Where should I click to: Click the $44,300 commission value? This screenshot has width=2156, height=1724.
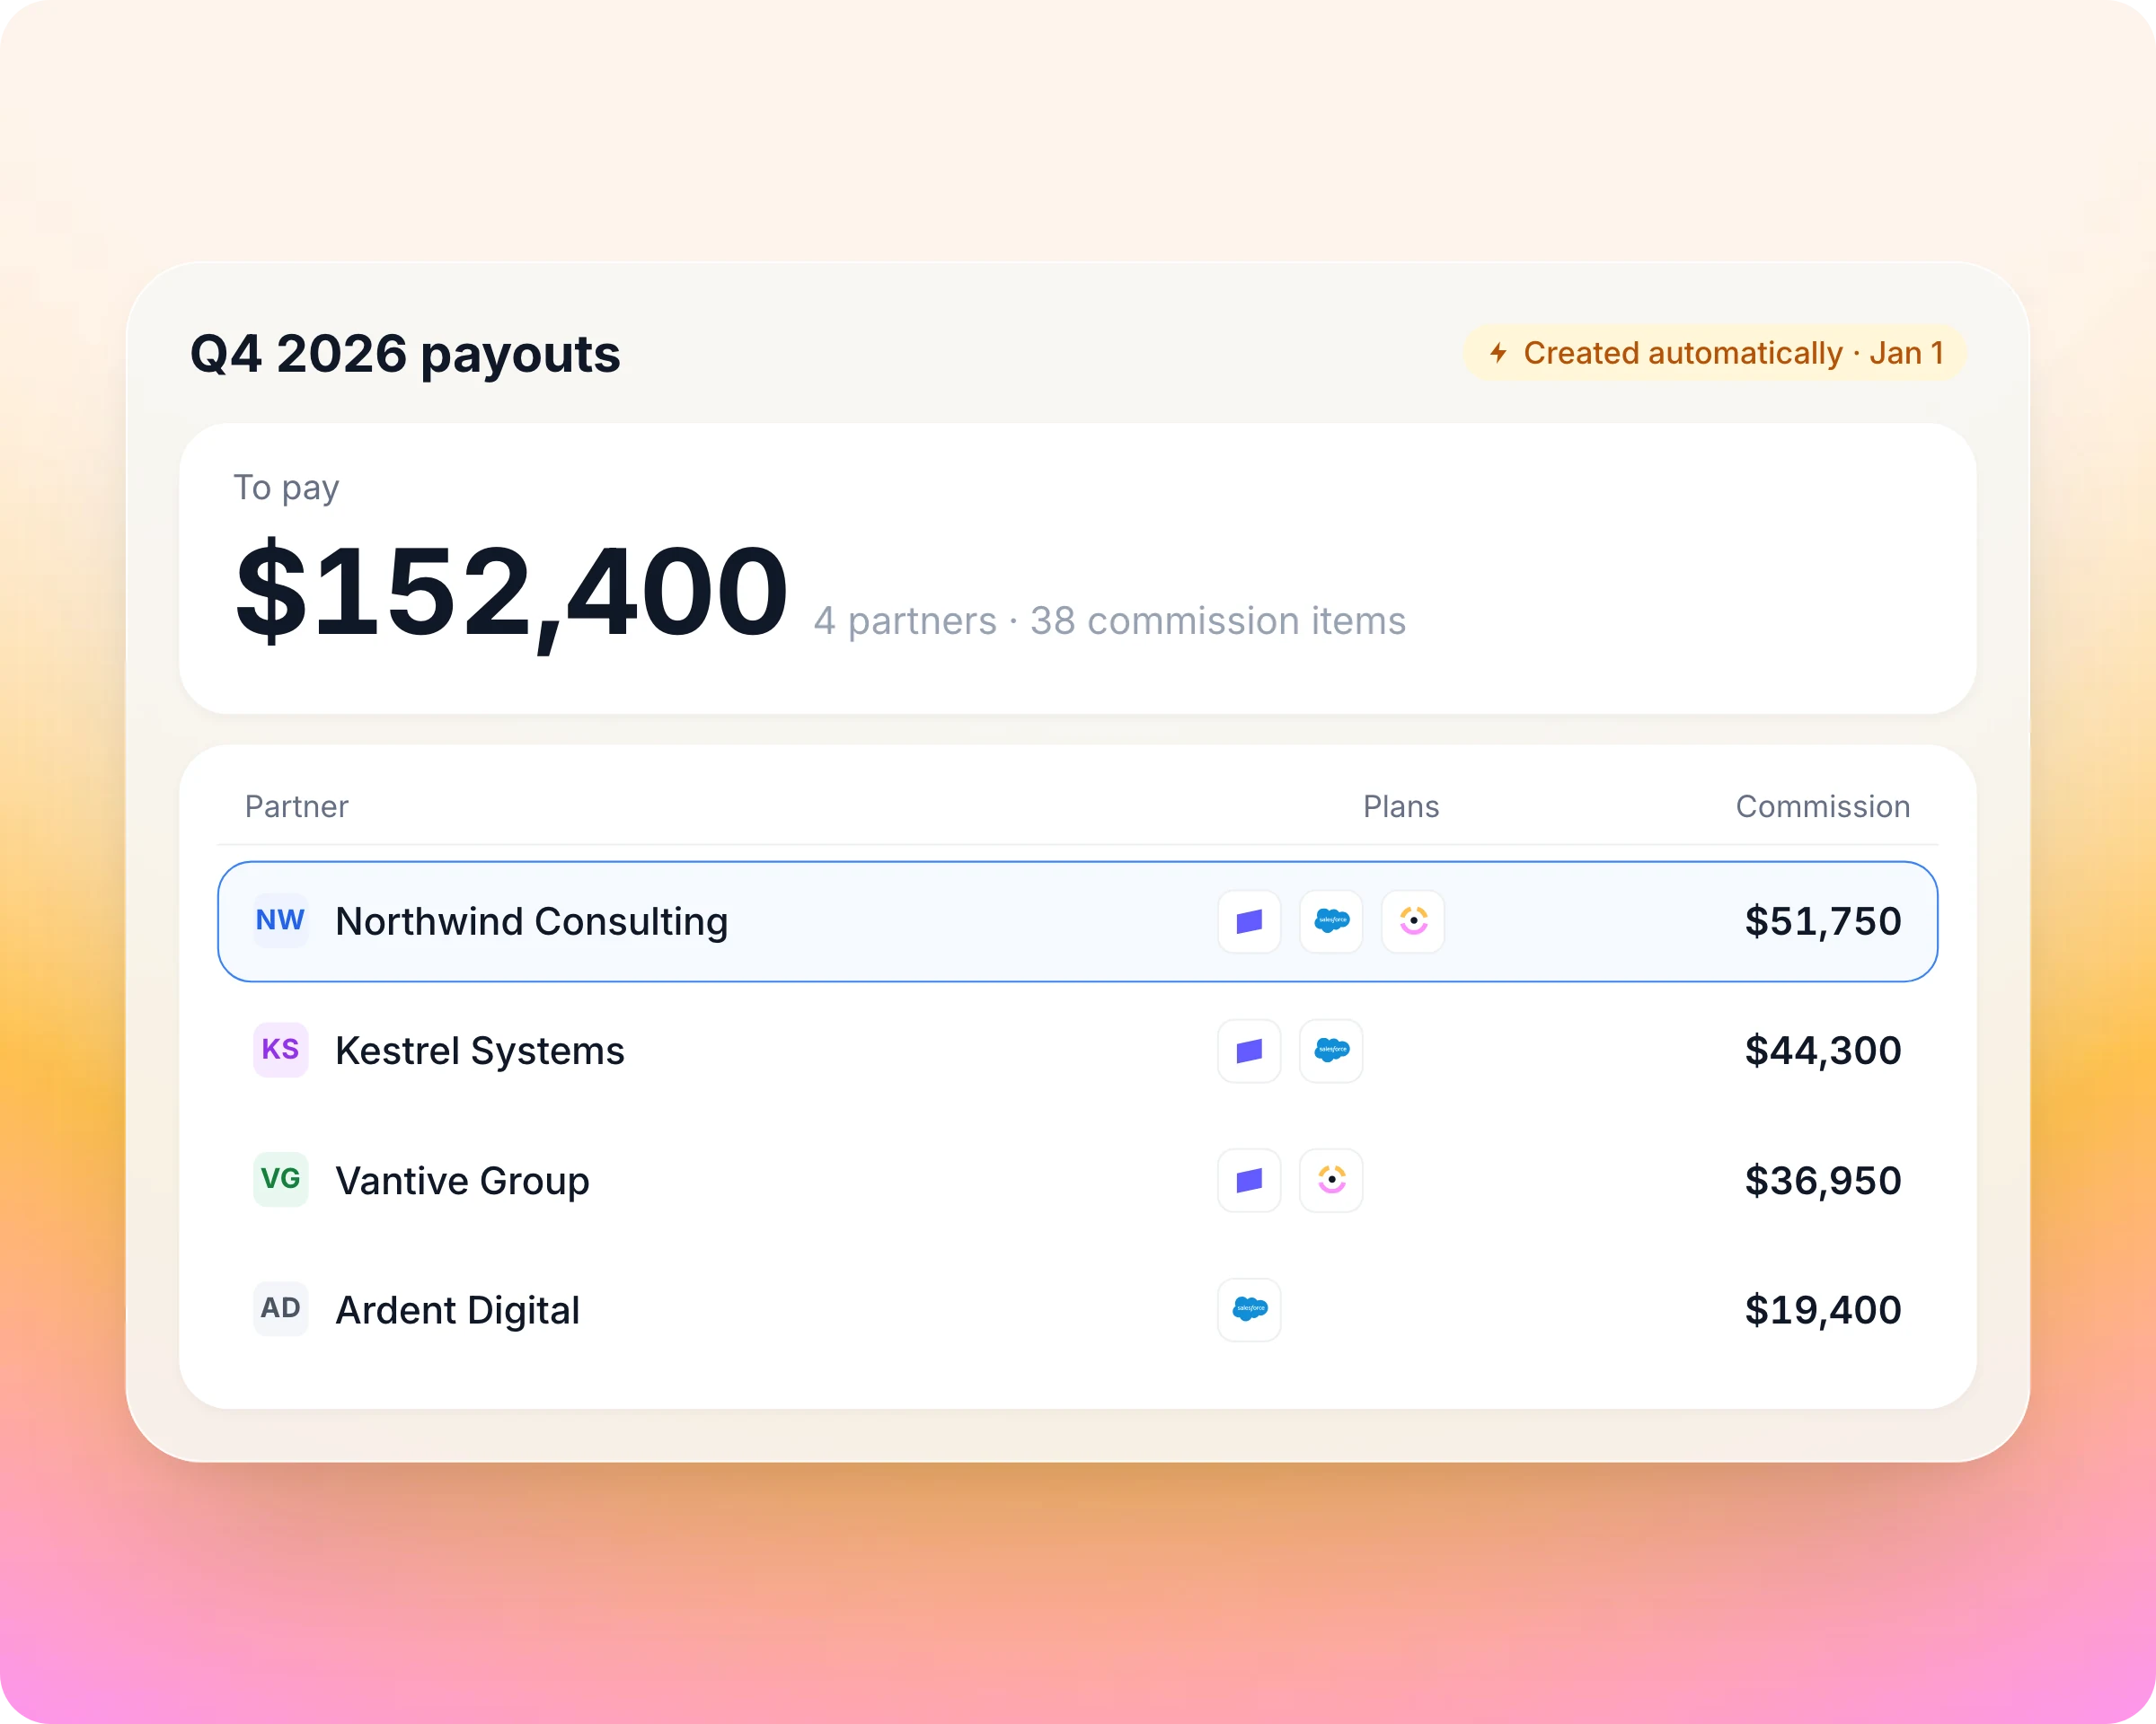pos(1823,1051)
